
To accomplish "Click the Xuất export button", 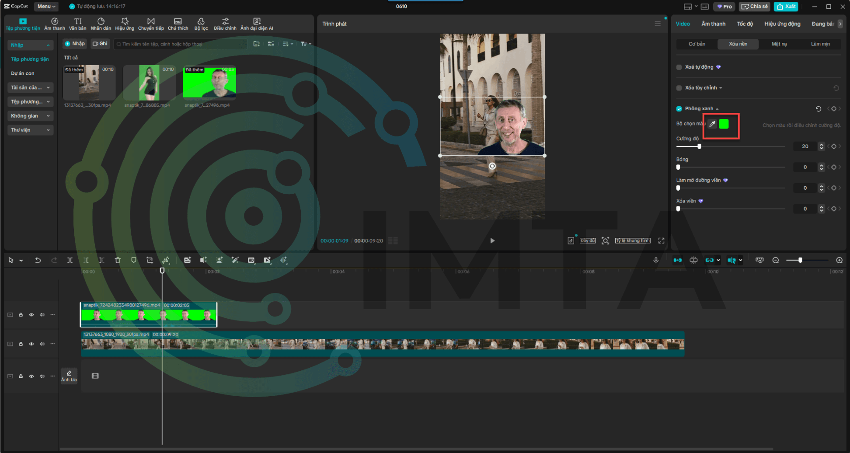I will tap(786, 7).
